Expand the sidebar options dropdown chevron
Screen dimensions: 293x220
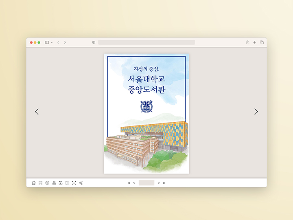52,42
